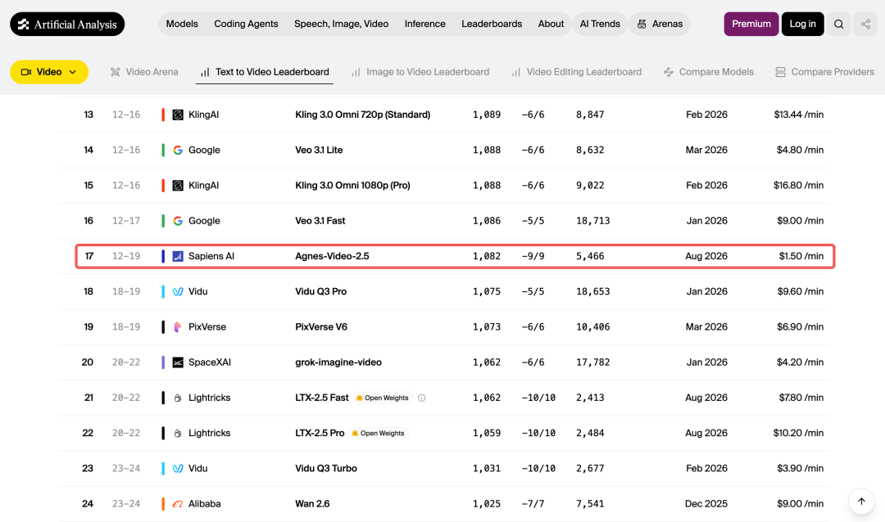Click Lightricks logo in LTX-2.5 Pro row
Image resolution: width=885 pixels, height=522 pixels.
pyautogui.click(x=178, y=434)
